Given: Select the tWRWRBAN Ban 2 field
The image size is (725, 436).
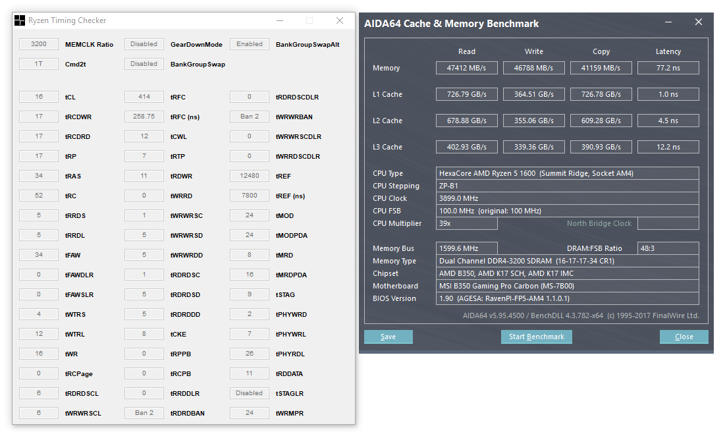Looking at the screenshot, I should point(249,117).
